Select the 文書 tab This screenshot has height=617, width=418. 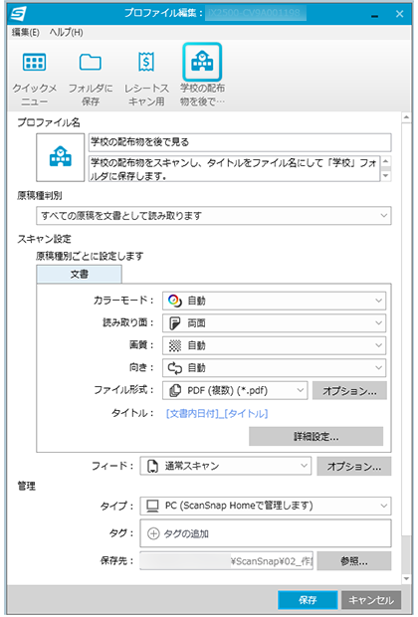[79, 274]
